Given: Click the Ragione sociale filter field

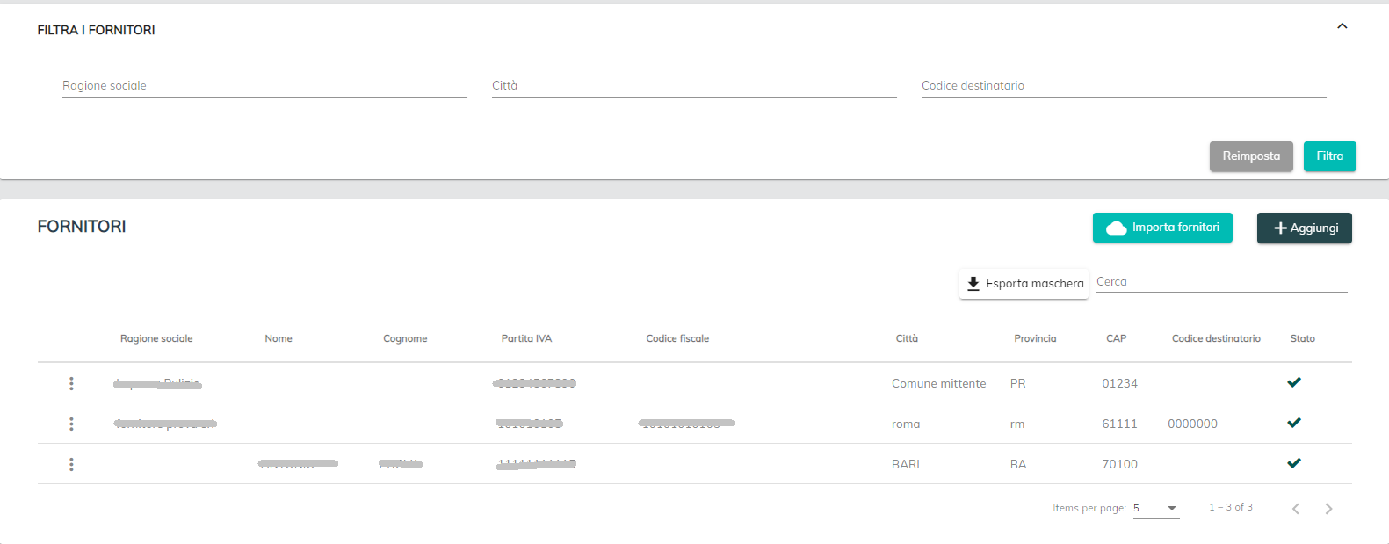Looking at the screenshot, I should tap(264, 86).
